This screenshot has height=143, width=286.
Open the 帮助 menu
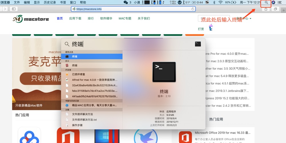pyautogui.click(x=83, y=3)
